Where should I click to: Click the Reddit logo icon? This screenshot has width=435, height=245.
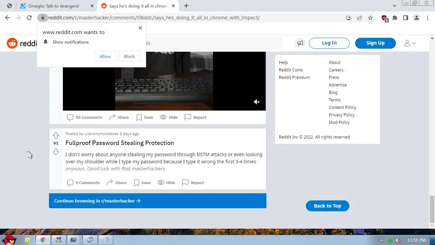coord(12,43)
